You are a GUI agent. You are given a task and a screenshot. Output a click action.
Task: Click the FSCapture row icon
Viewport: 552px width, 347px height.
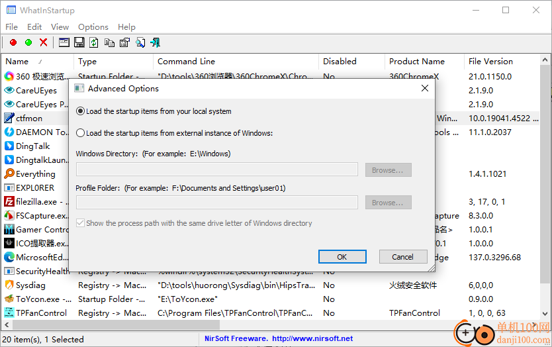tap(9, 215)
